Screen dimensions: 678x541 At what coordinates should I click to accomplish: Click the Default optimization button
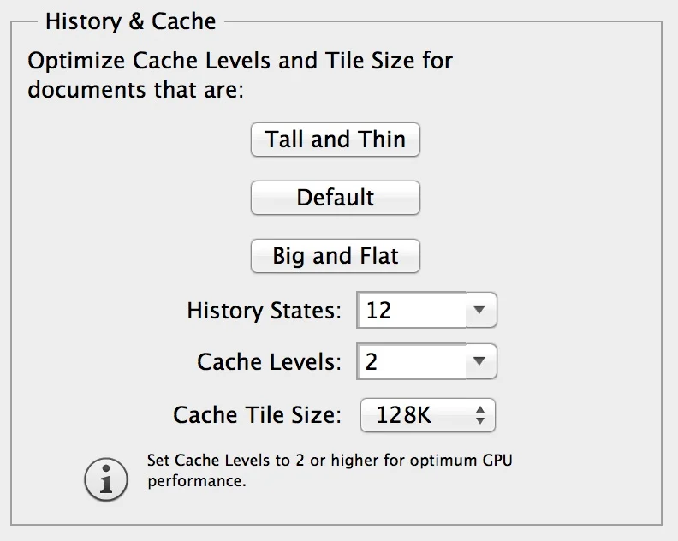(335, 198)
